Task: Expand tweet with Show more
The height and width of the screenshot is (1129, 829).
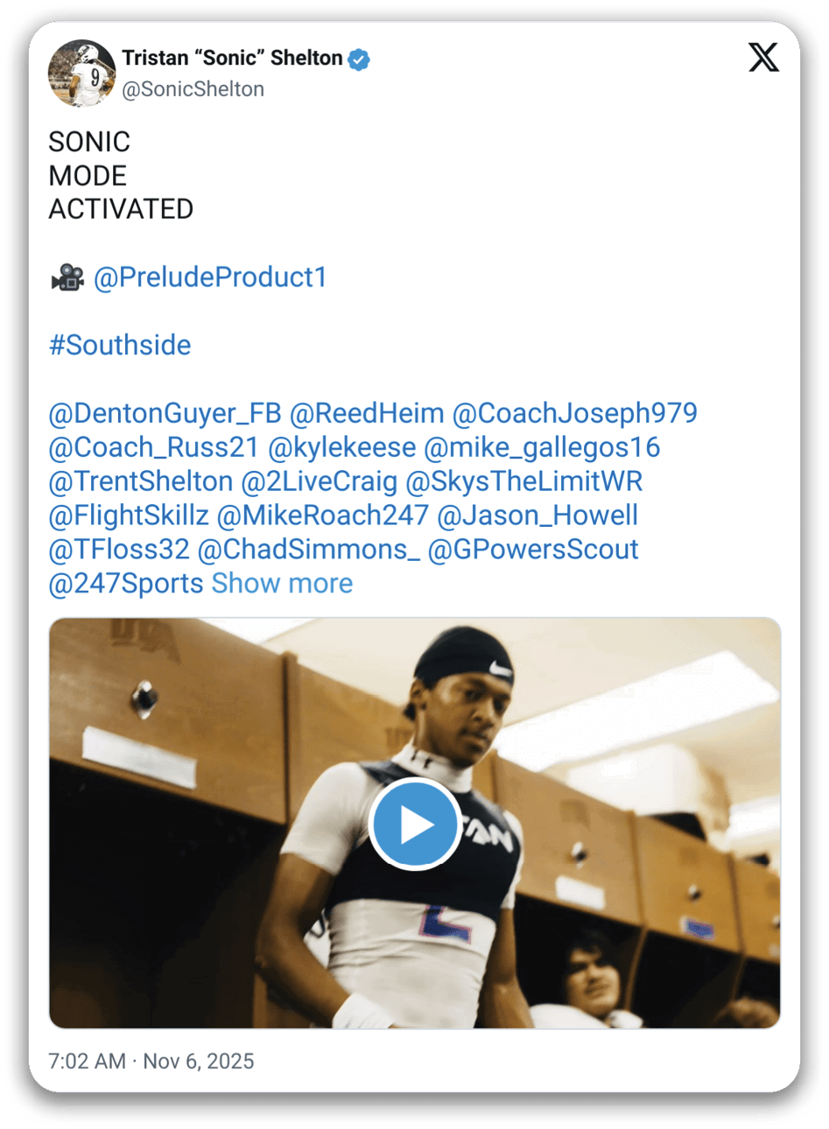Action: tap(282, 584)
